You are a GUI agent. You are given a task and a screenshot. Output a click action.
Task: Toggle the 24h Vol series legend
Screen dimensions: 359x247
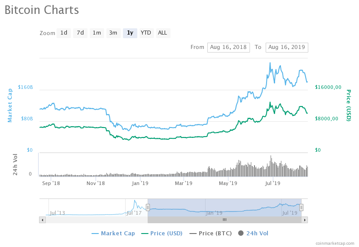click(253, 233)
